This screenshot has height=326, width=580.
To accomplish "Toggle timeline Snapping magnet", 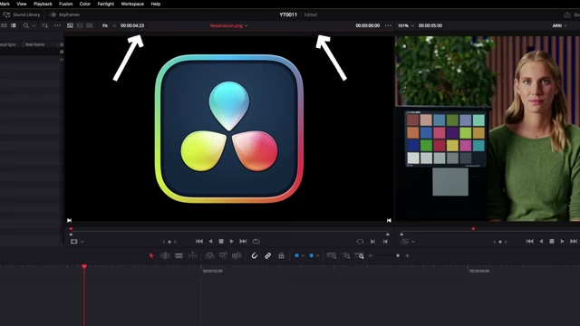I will point(255,255).
